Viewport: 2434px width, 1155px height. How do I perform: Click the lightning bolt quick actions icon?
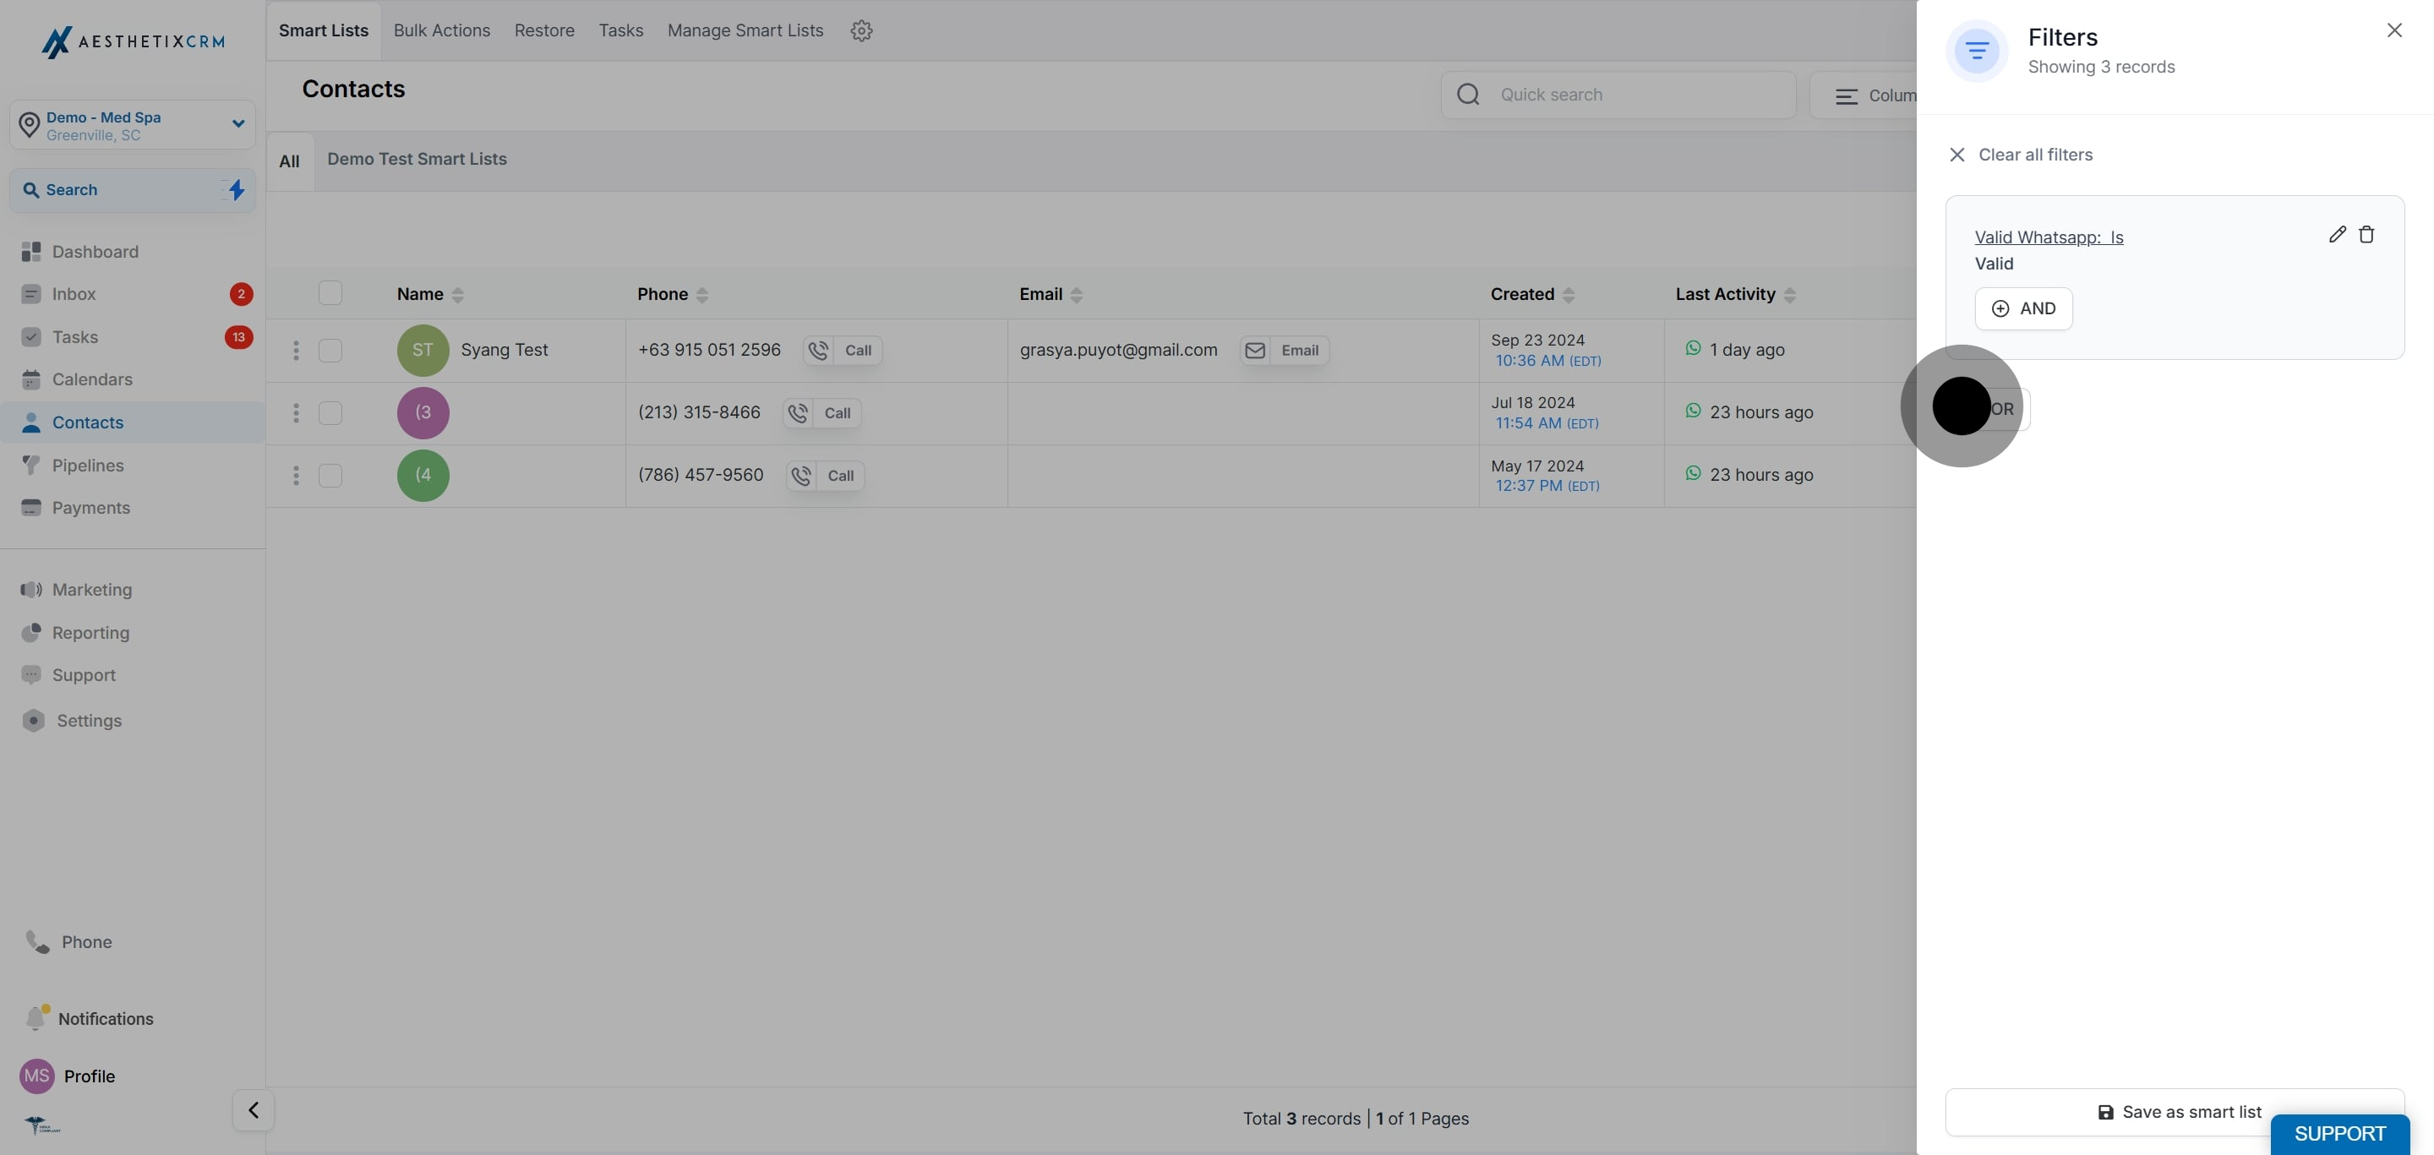(x=237, y=190)
